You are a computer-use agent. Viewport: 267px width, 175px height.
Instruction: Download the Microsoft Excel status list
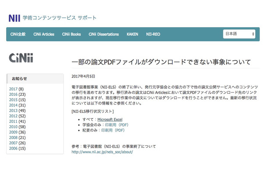pos(109,119)
